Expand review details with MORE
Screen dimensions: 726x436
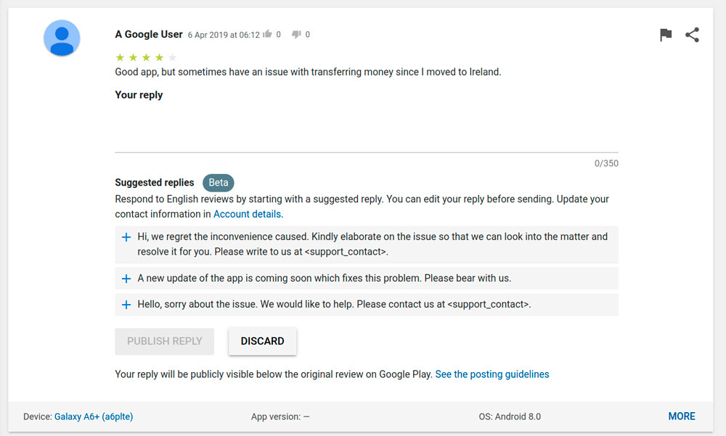click(x=681, y=416)
